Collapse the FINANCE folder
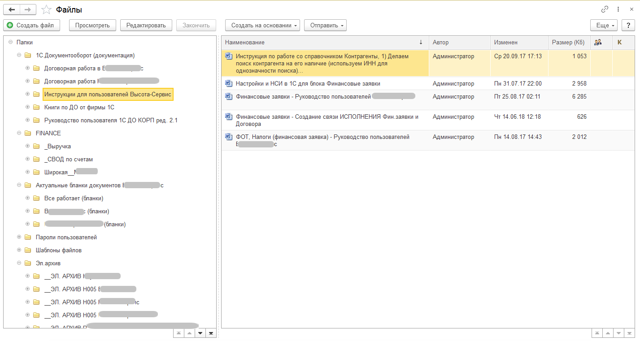 (x=19, y=134)
